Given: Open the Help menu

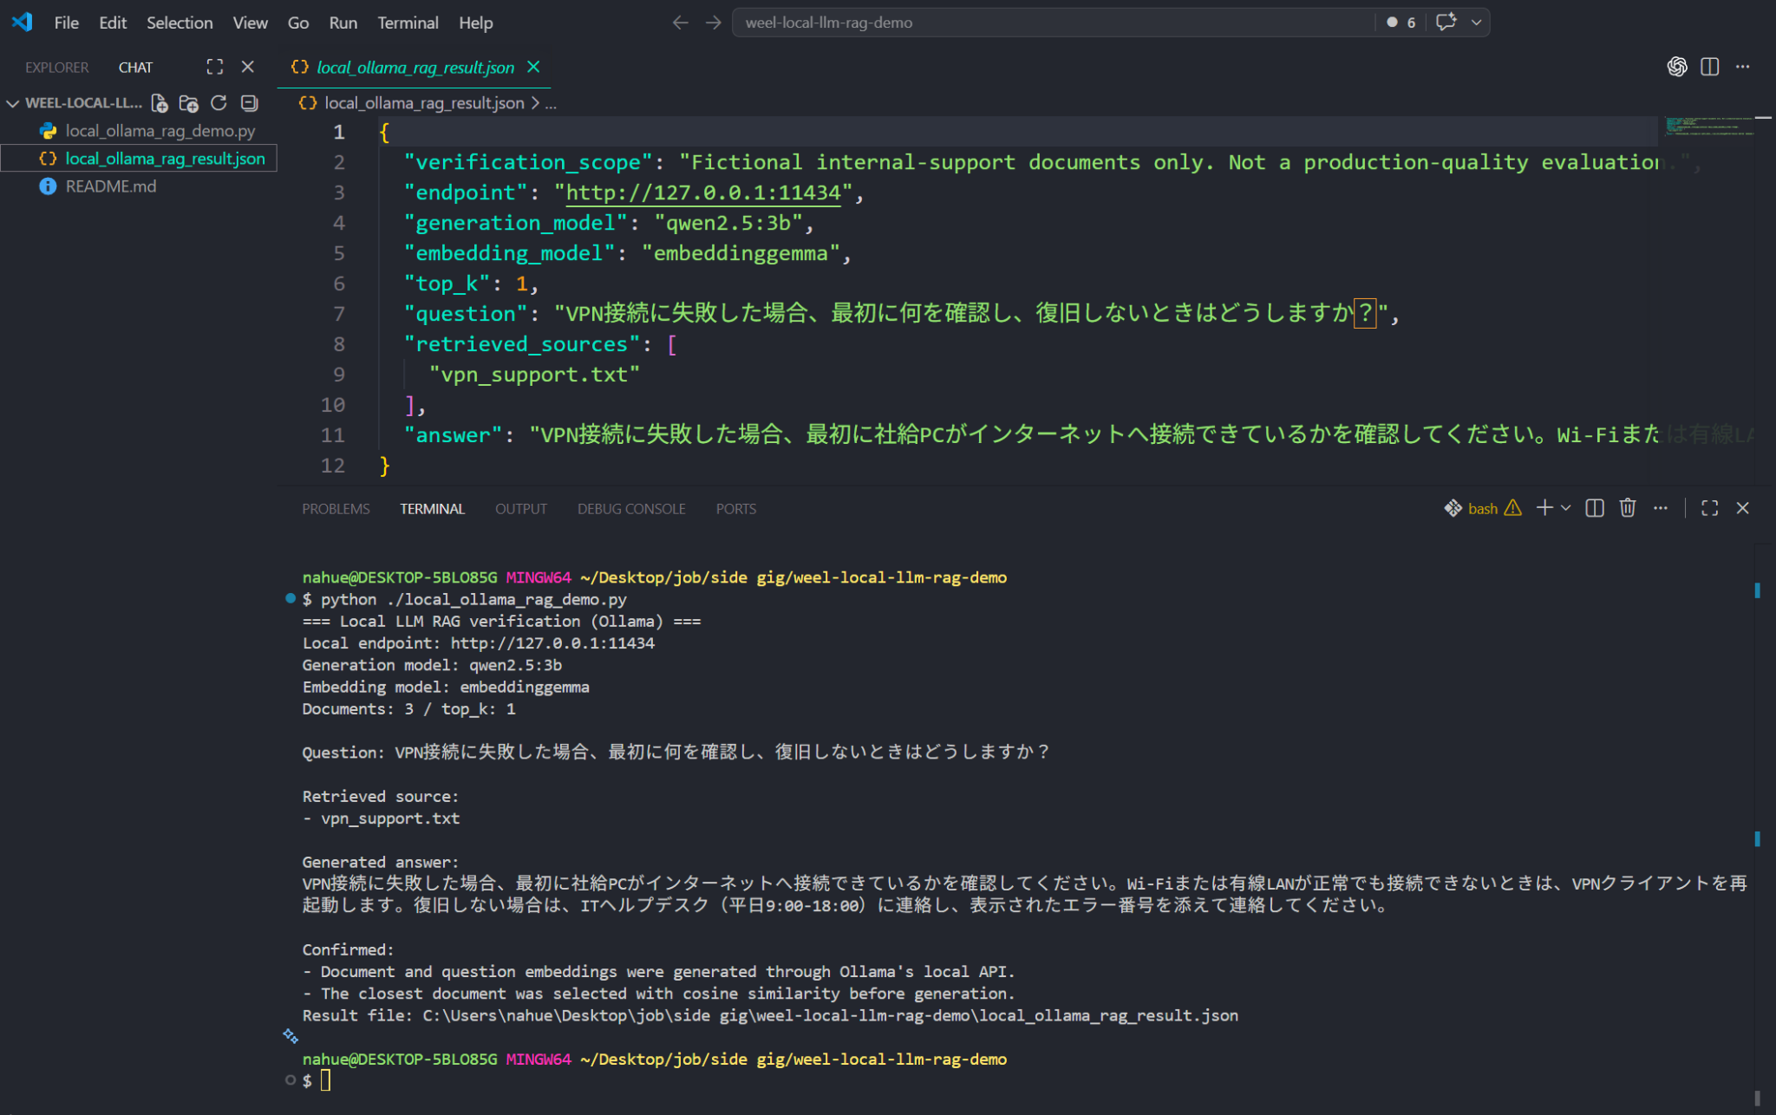Looking at the screenshot, I should pyautogui.click(x=475, y=23).
